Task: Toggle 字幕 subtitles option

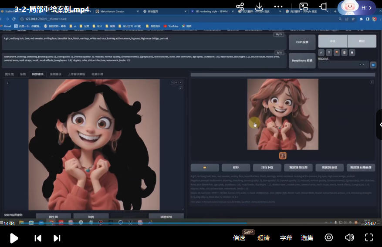Action: [286, 238]
